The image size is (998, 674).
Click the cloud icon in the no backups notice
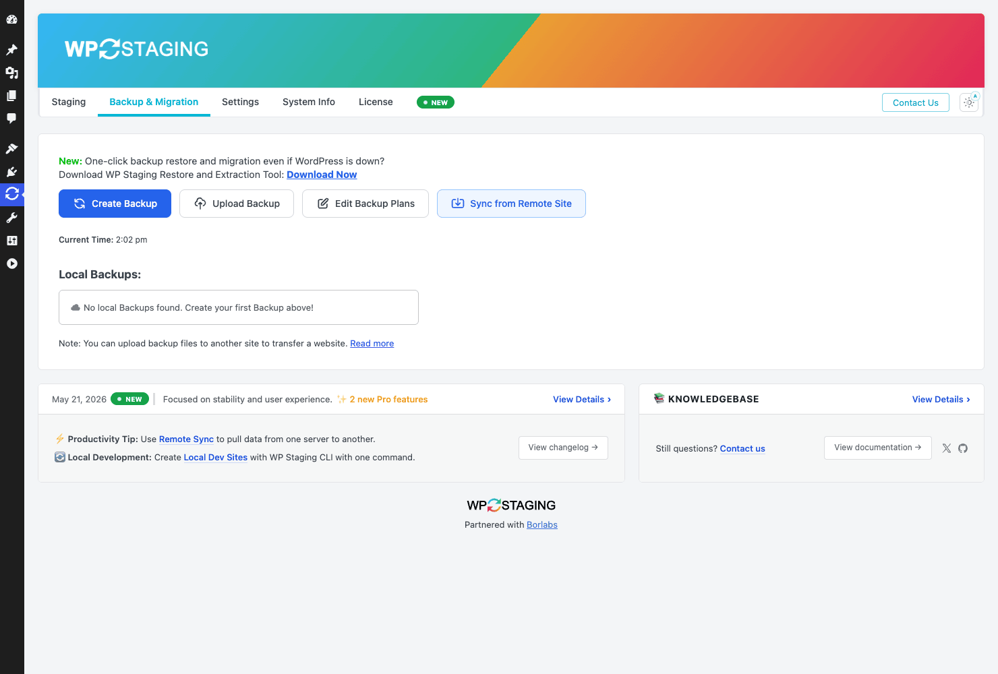click(76, 307)
